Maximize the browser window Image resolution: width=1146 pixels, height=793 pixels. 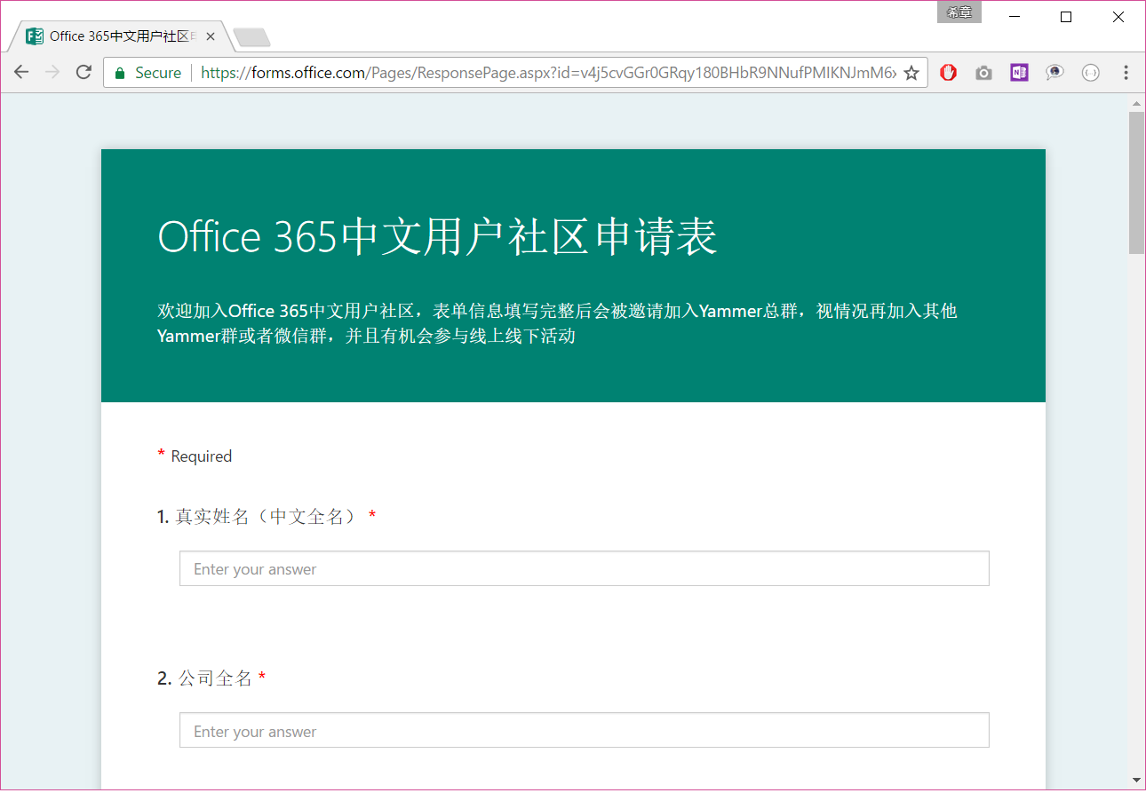[1066, 17]
